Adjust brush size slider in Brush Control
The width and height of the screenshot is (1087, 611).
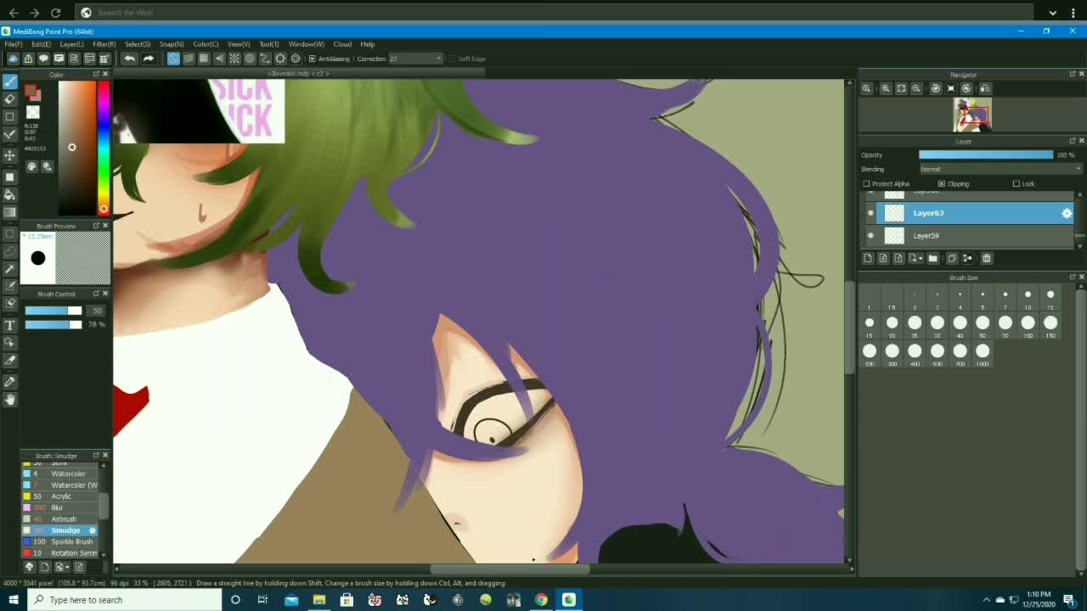point(54,311)
